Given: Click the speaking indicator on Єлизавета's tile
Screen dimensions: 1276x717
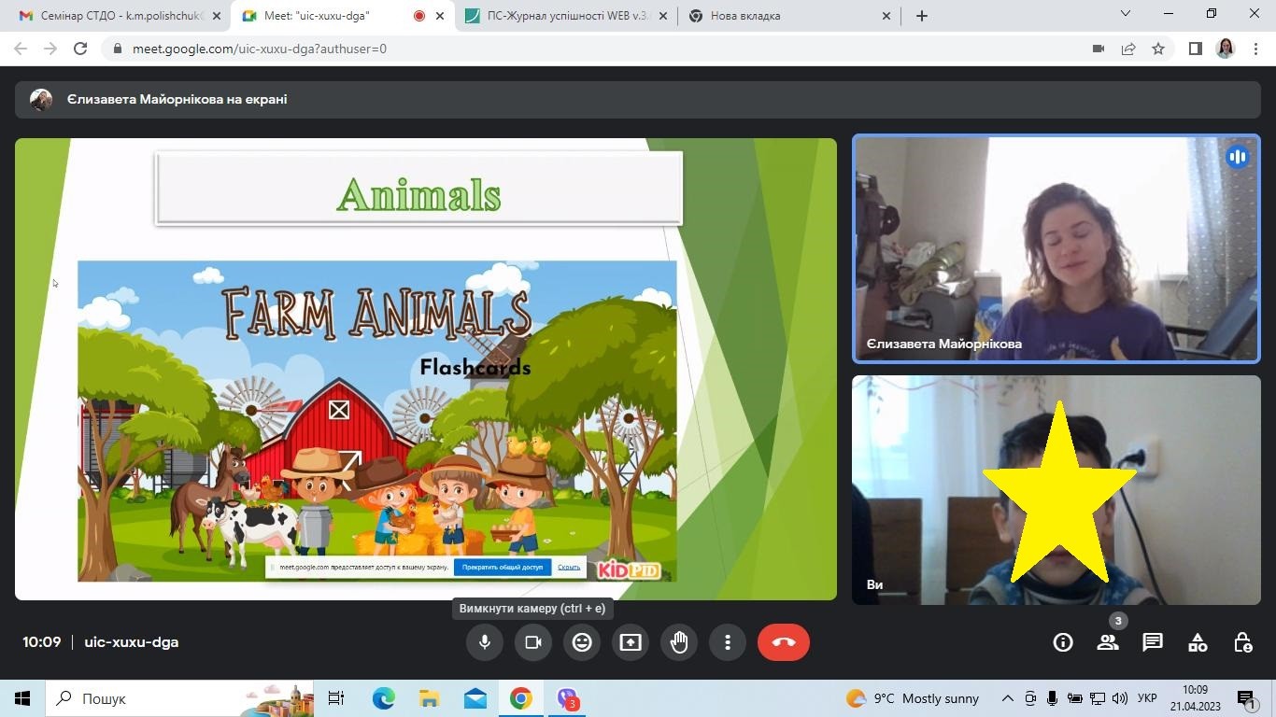Looking at the screenshot, I should (x=1238, y=157).
